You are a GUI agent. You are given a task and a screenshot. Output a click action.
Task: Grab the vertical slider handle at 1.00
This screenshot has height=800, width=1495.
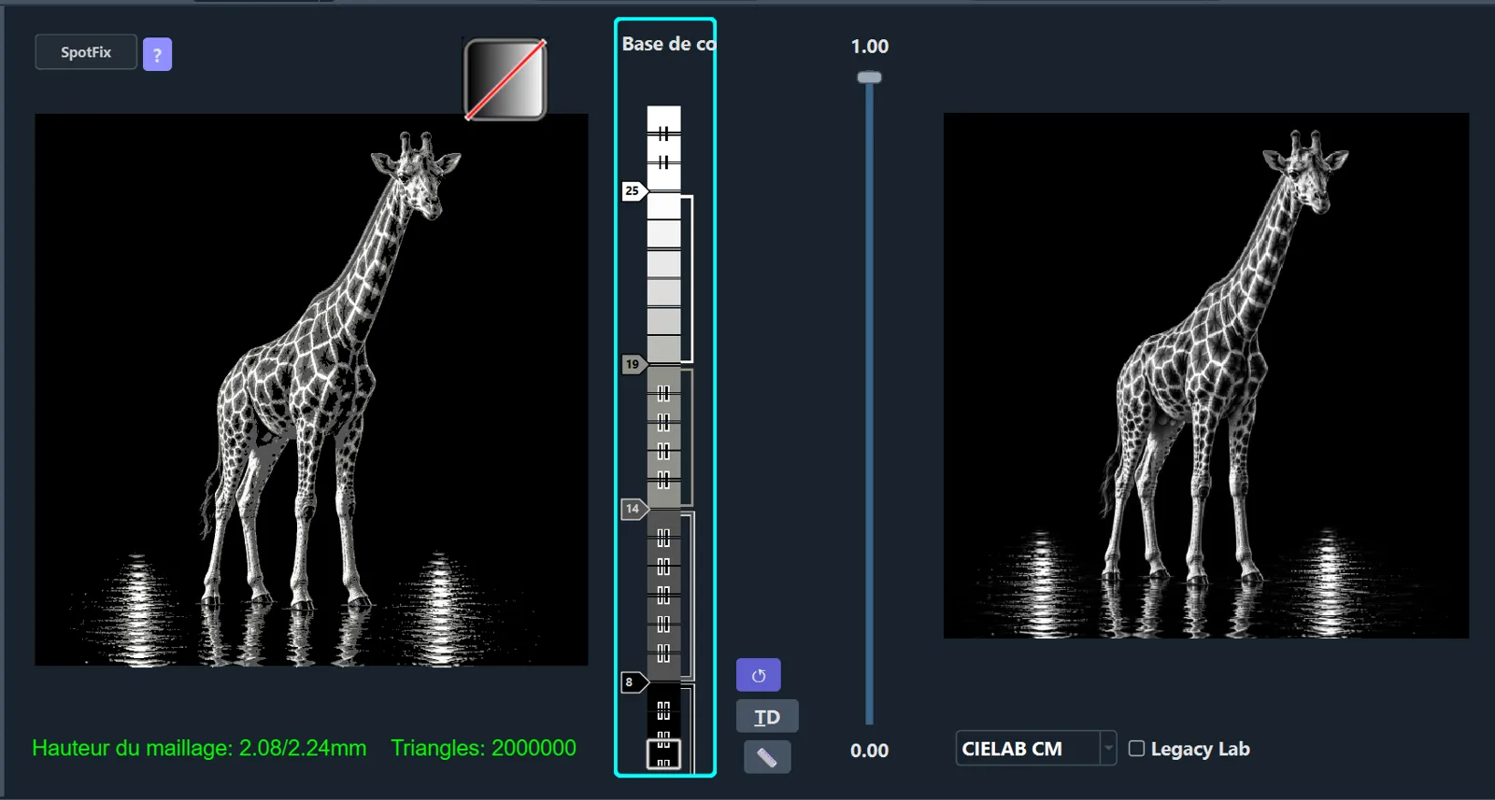[x=869, y=77]
